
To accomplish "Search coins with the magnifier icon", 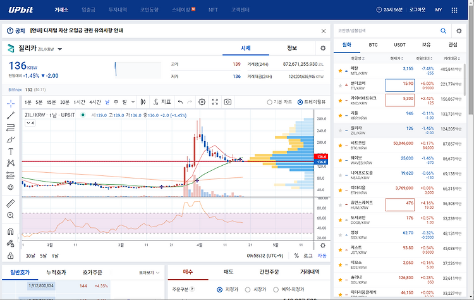I will (x=443, y=30).
